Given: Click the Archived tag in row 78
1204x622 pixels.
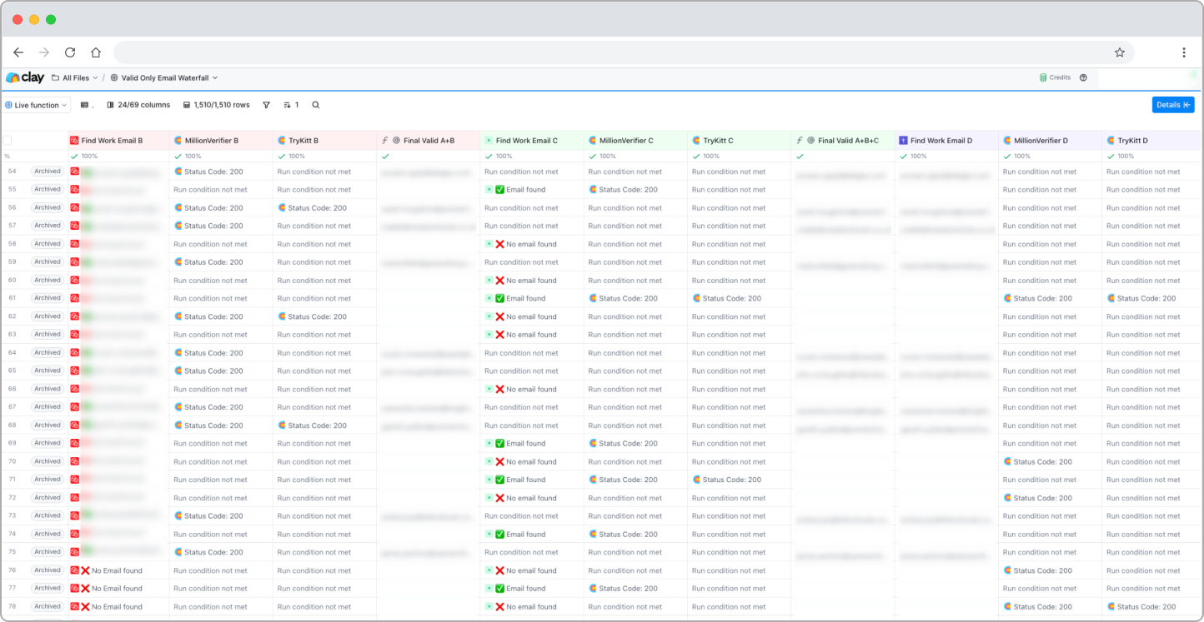Looking at the screenshot, I should [48, 606].
